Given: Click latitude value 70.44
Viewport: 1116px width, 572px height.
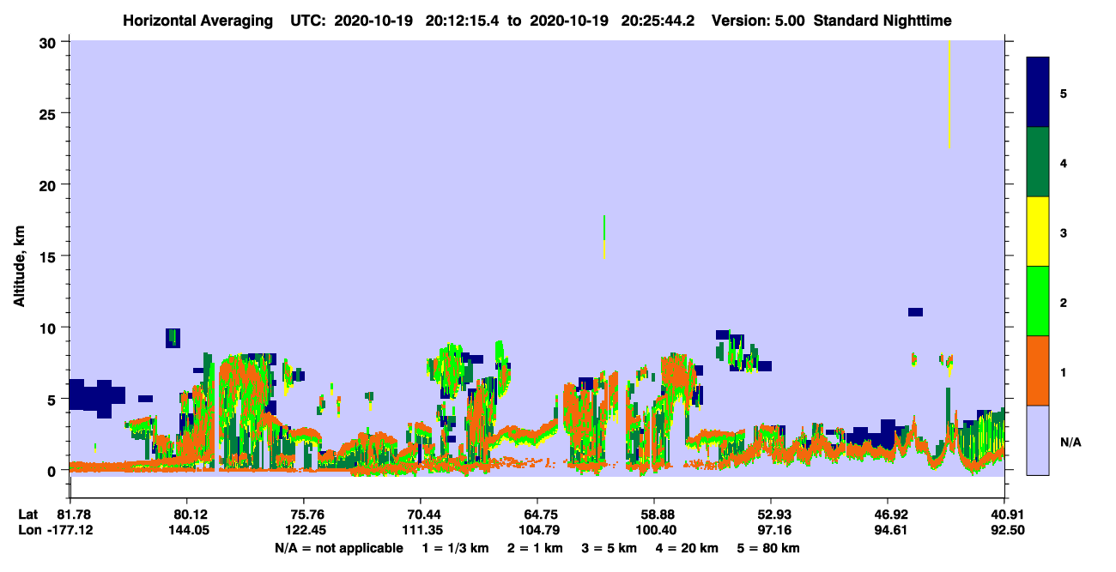Looking at the screenshot, I should pos(421,515).
